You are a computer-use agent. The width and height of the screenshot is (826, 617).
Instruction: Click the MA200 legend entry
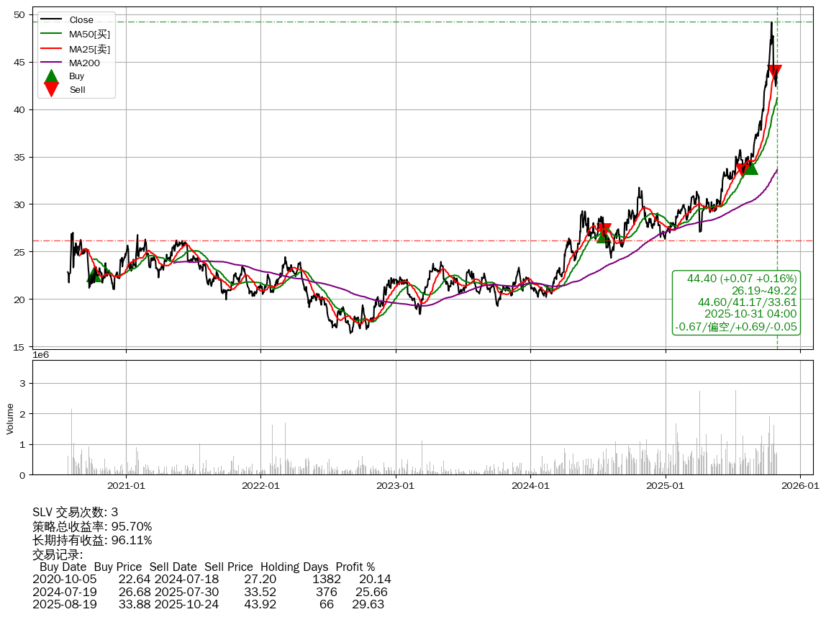point(84,63)
